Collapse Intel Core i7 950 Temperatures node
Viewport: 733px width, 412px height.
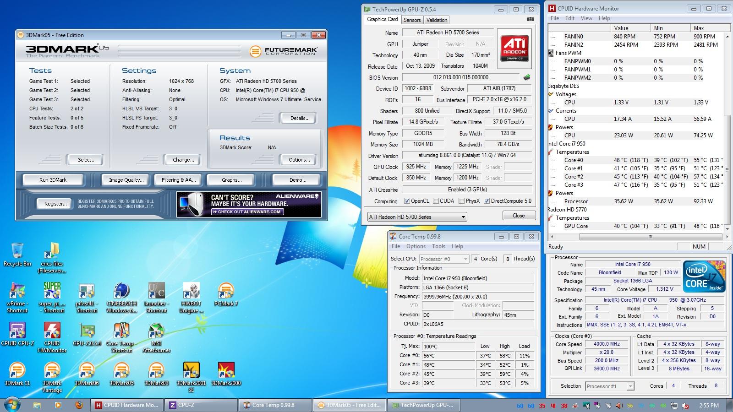[551, 152]
